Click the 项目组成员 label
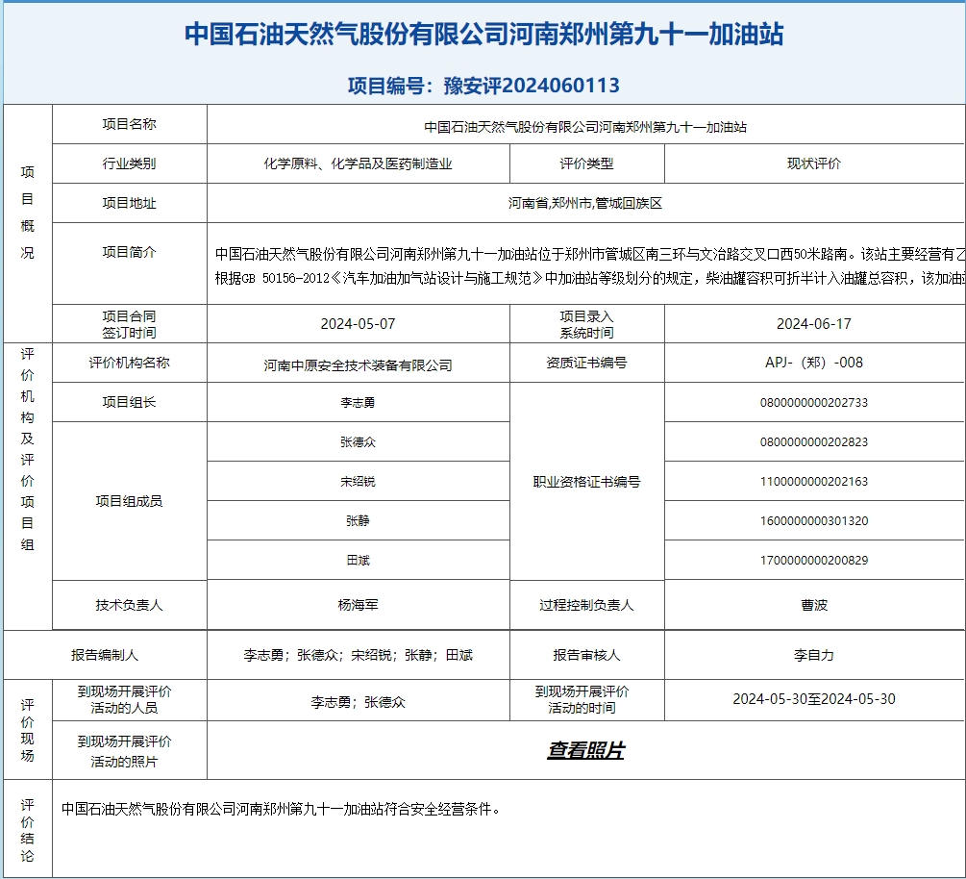 130,501
